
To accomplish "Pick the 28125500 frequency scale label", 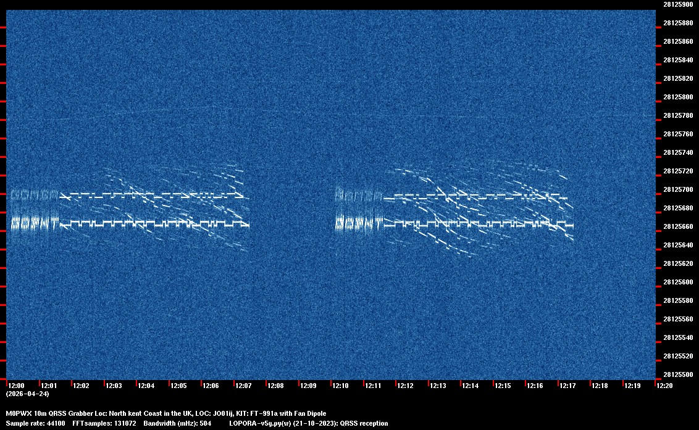I will click(x=677, y=374).
